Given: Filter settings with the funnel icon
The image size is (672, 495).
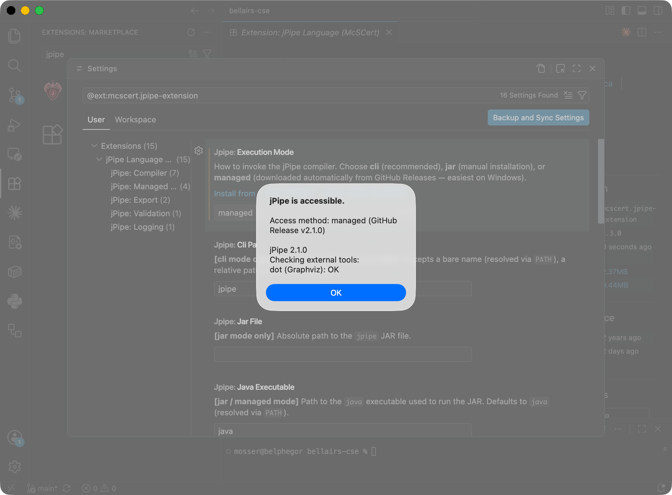Looking at the screenshot, I should pyautogui.click(x=582, y=95).
